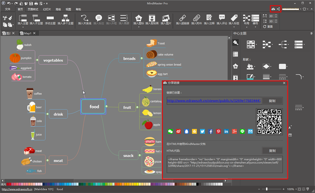Screen dimensions: 315x193
Task: Click the edrawsoft.cn link in the status bar
Action: tap(17, 189)
